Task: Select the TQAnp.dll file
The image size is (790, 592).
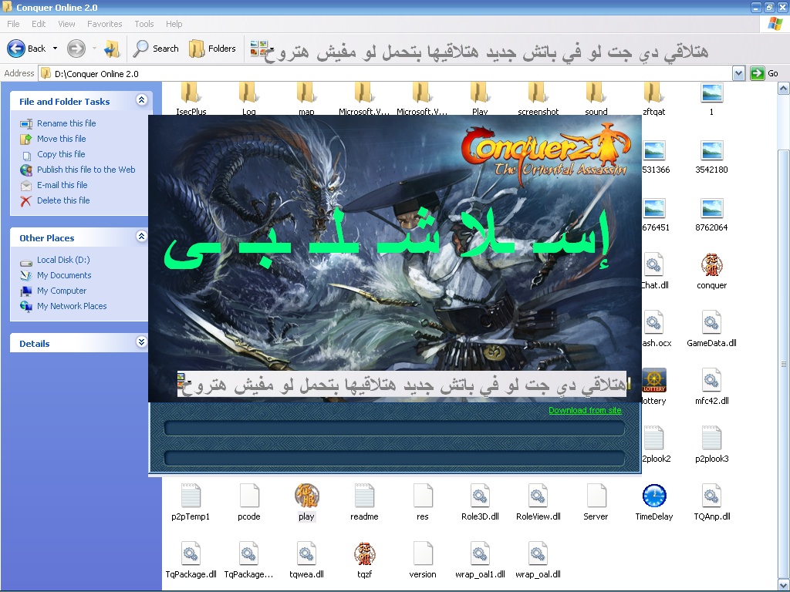Action: pos(711,503)
